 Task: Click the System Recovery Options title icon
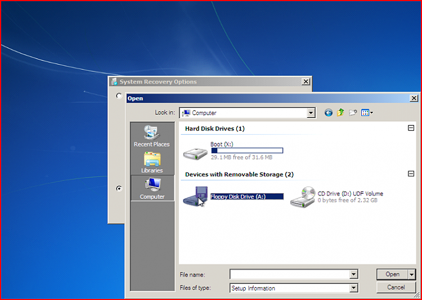coord(114,81)
